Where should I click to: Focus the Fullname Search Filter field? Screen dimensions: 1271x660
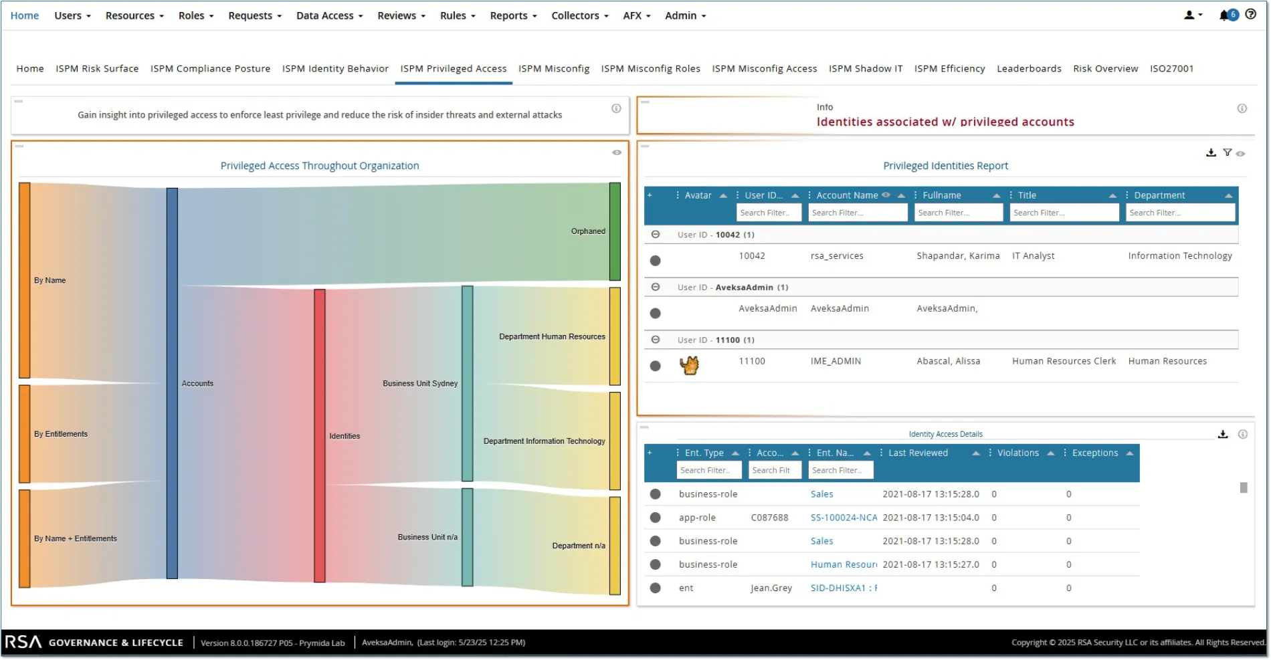[x=959, y=213]
